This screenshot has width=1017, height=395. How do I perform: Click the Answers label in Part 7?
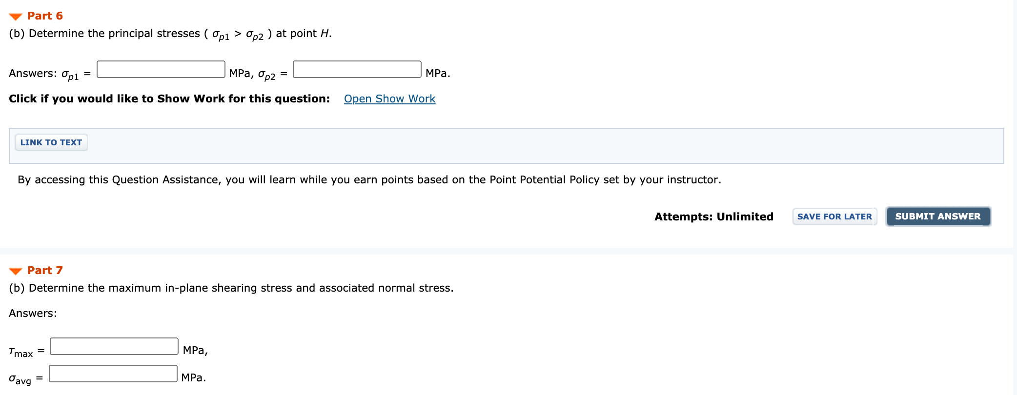[33, 313]
